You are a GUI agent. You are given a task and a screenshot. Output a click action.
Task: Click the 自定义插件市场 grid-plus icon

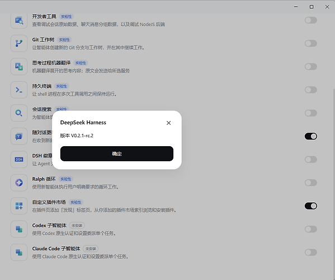point(19,206)
